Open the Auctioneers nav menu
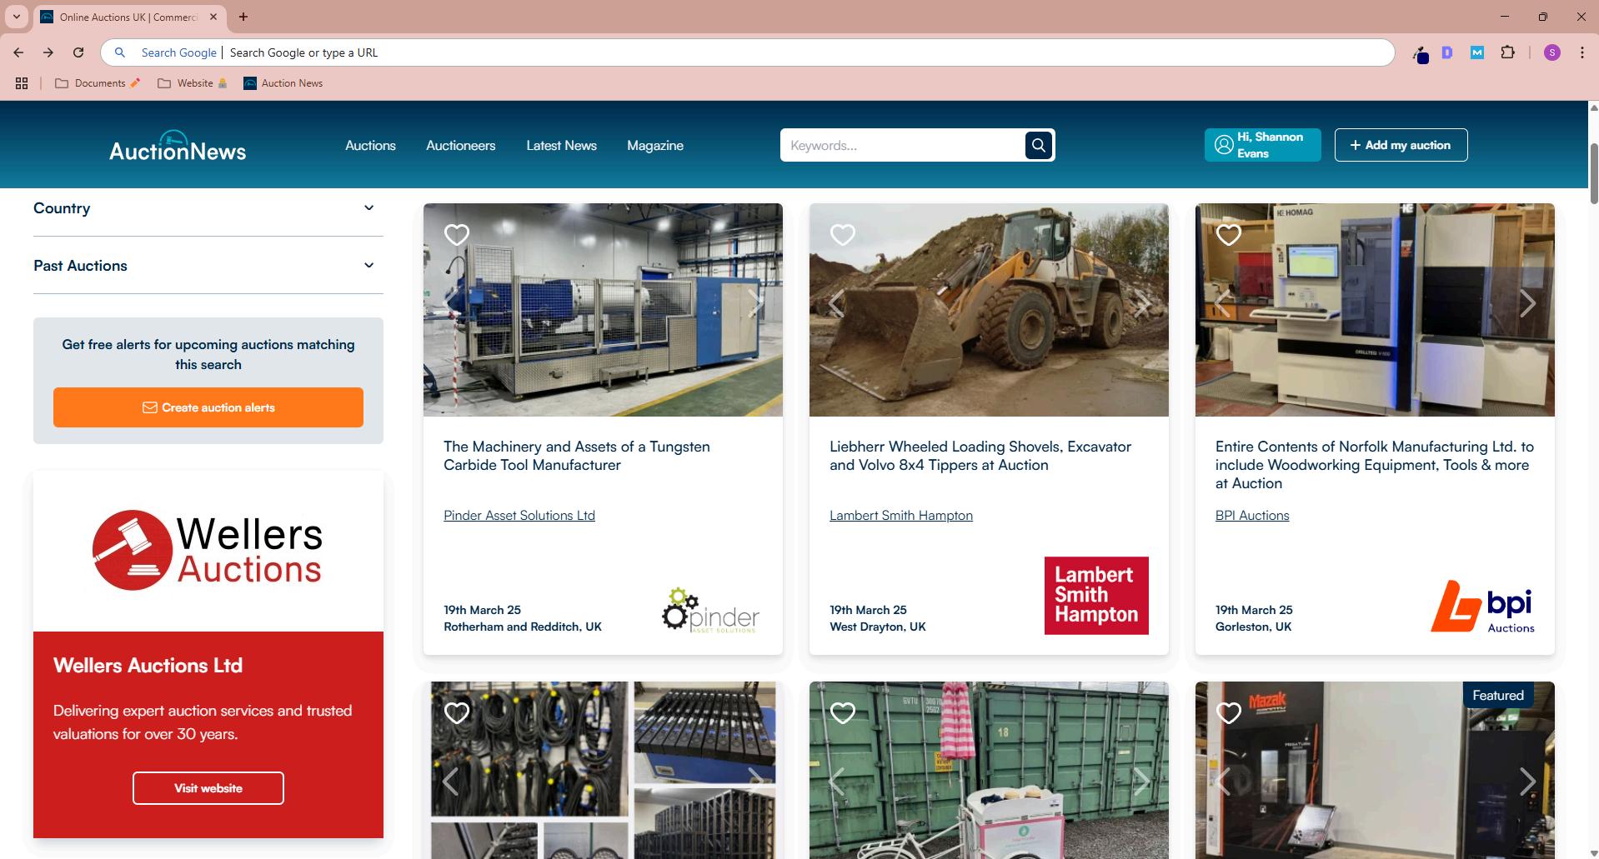This screenshot has height=859, width=1599. tap(460, 146)
